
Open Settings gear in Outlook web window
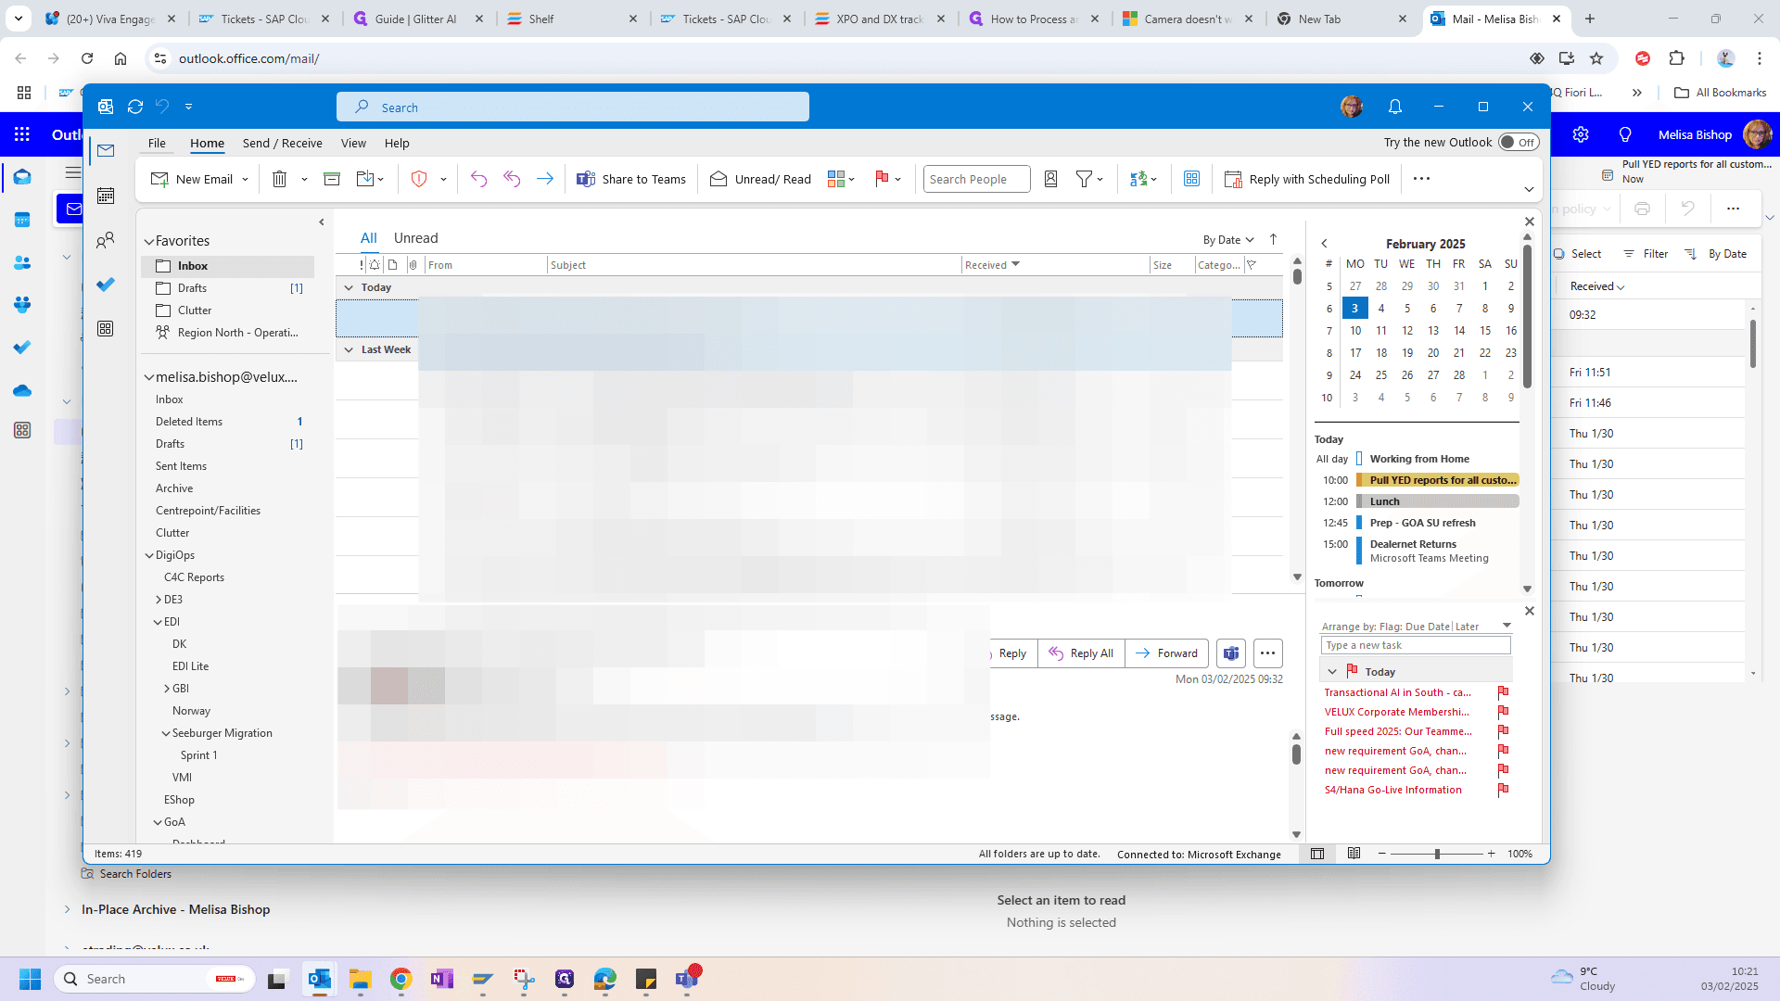pos(1581,134)
